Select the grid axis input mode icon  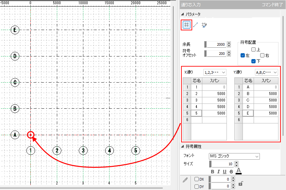(187, 24)
